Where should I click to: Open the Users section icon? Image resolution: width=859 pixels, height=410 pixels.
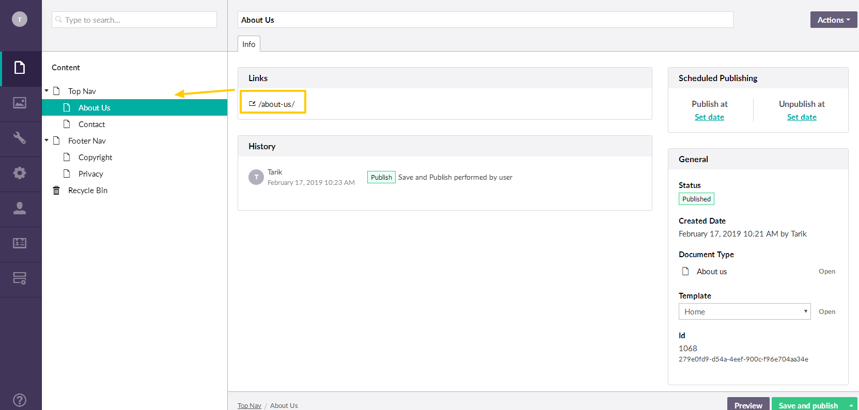coord(20,209)
